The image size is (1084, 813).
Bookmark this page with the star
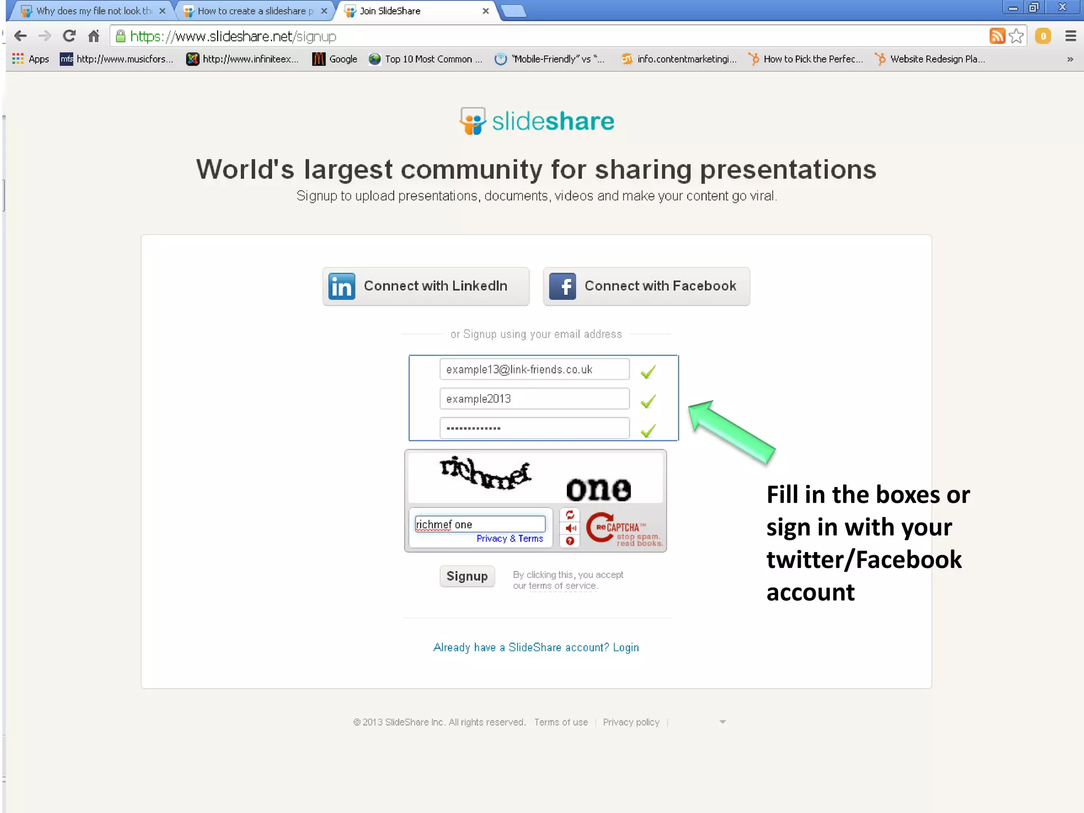click(1016, 36)
